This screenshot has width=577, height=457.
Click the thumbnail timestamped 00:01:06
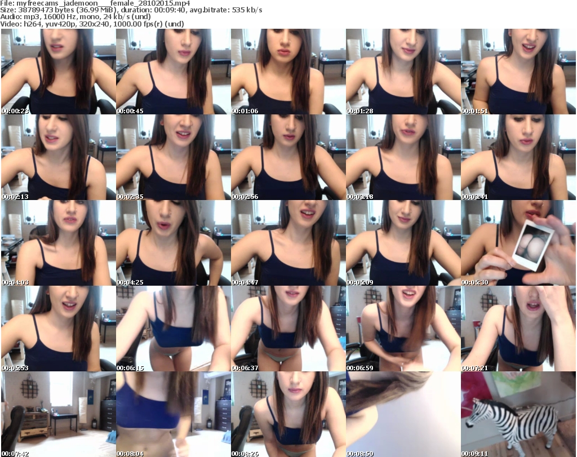pyautogui.click(x=288, y=72)
